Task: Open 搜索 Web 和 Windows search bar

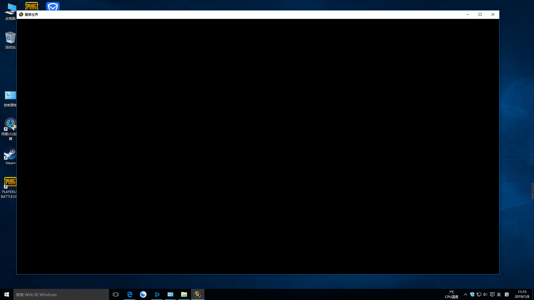Action: tap(61, 294)
